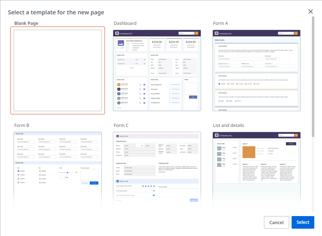This screenshot has height=236, width=322.
Task: Click the Blank Page label
Action: (x=26, y=23)
